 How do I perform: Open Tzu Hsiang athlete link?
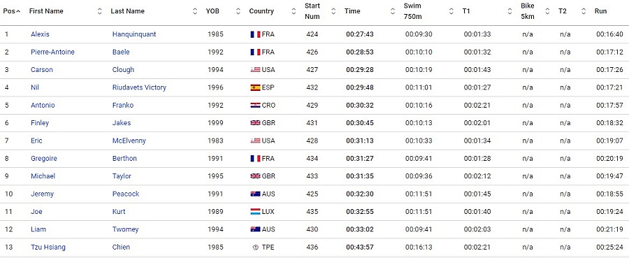tap(48, 248)
